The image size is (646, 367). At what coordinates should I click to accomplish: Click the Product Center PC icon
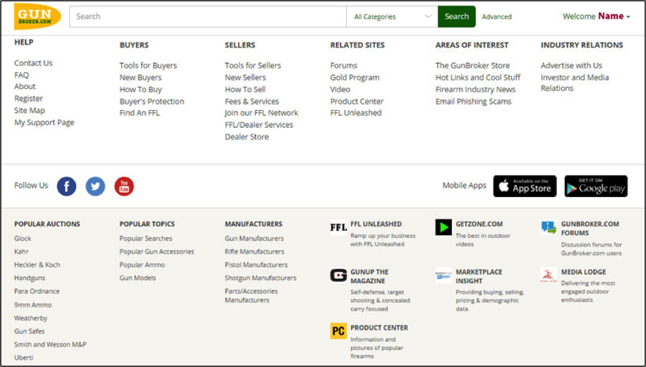(339, 331)
